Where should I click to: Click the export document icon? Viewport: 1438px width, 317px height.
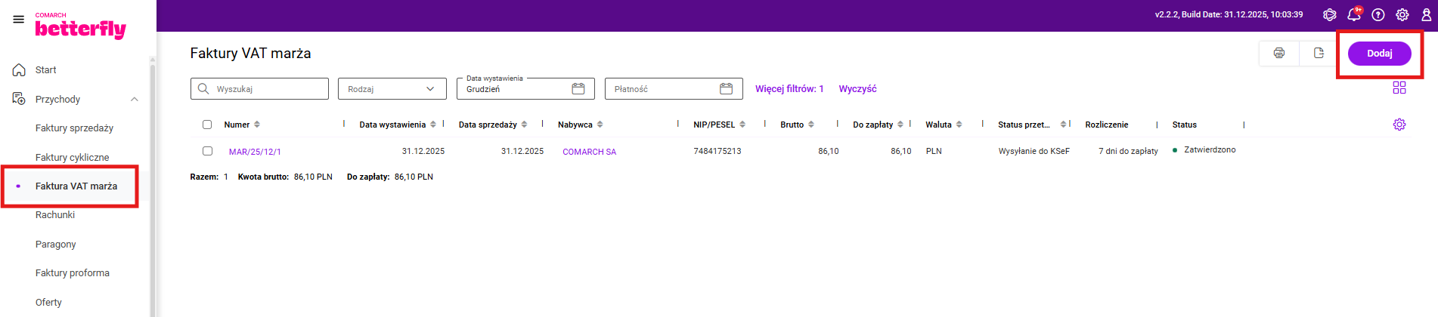point(1319,53)
